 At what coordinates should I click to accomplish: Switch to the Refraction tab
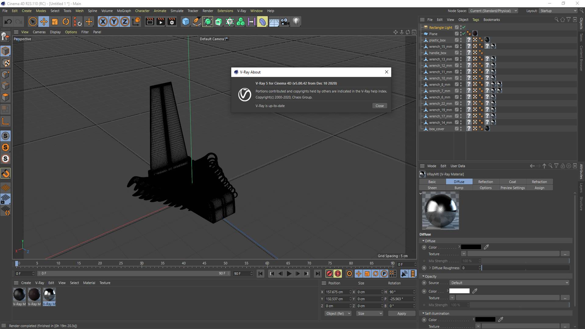click(x=539, y=182)
